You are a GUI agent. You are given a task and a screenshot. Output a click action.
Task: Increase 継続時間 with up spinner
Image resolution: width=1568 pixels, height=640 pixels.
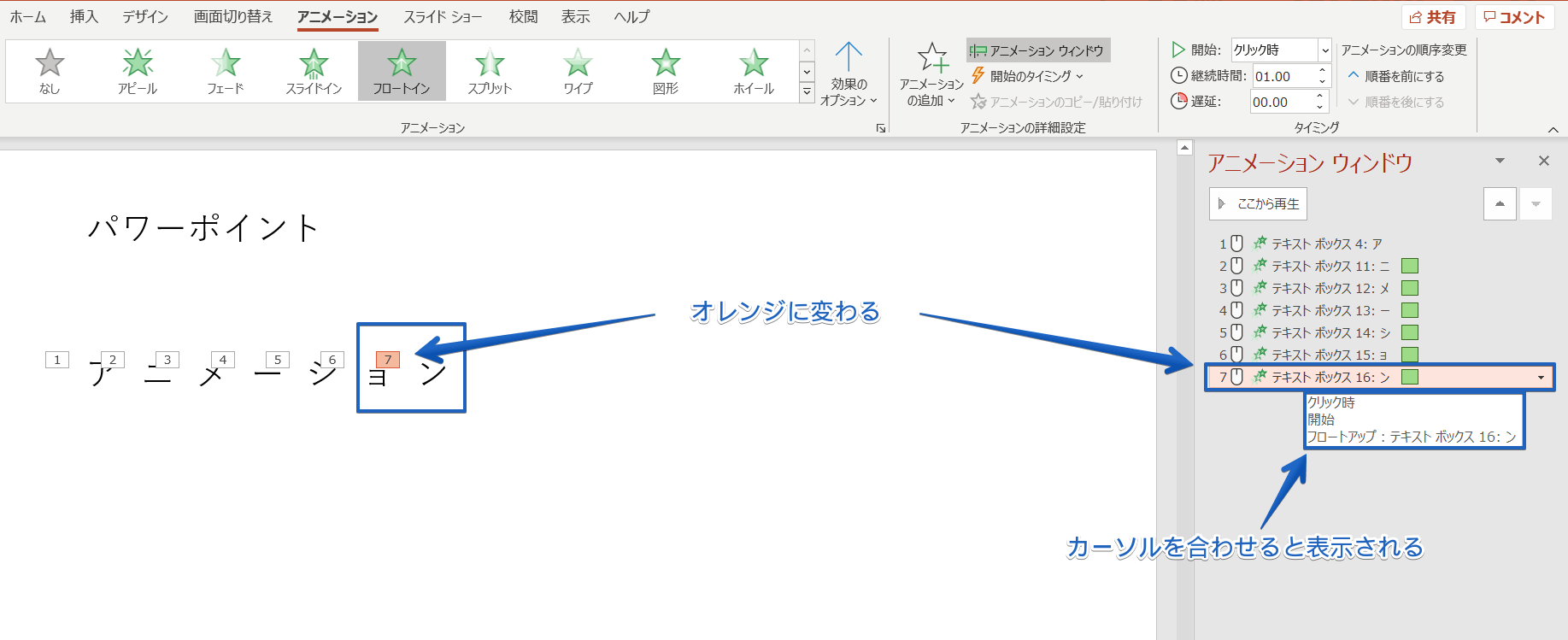click(1323, 70)
